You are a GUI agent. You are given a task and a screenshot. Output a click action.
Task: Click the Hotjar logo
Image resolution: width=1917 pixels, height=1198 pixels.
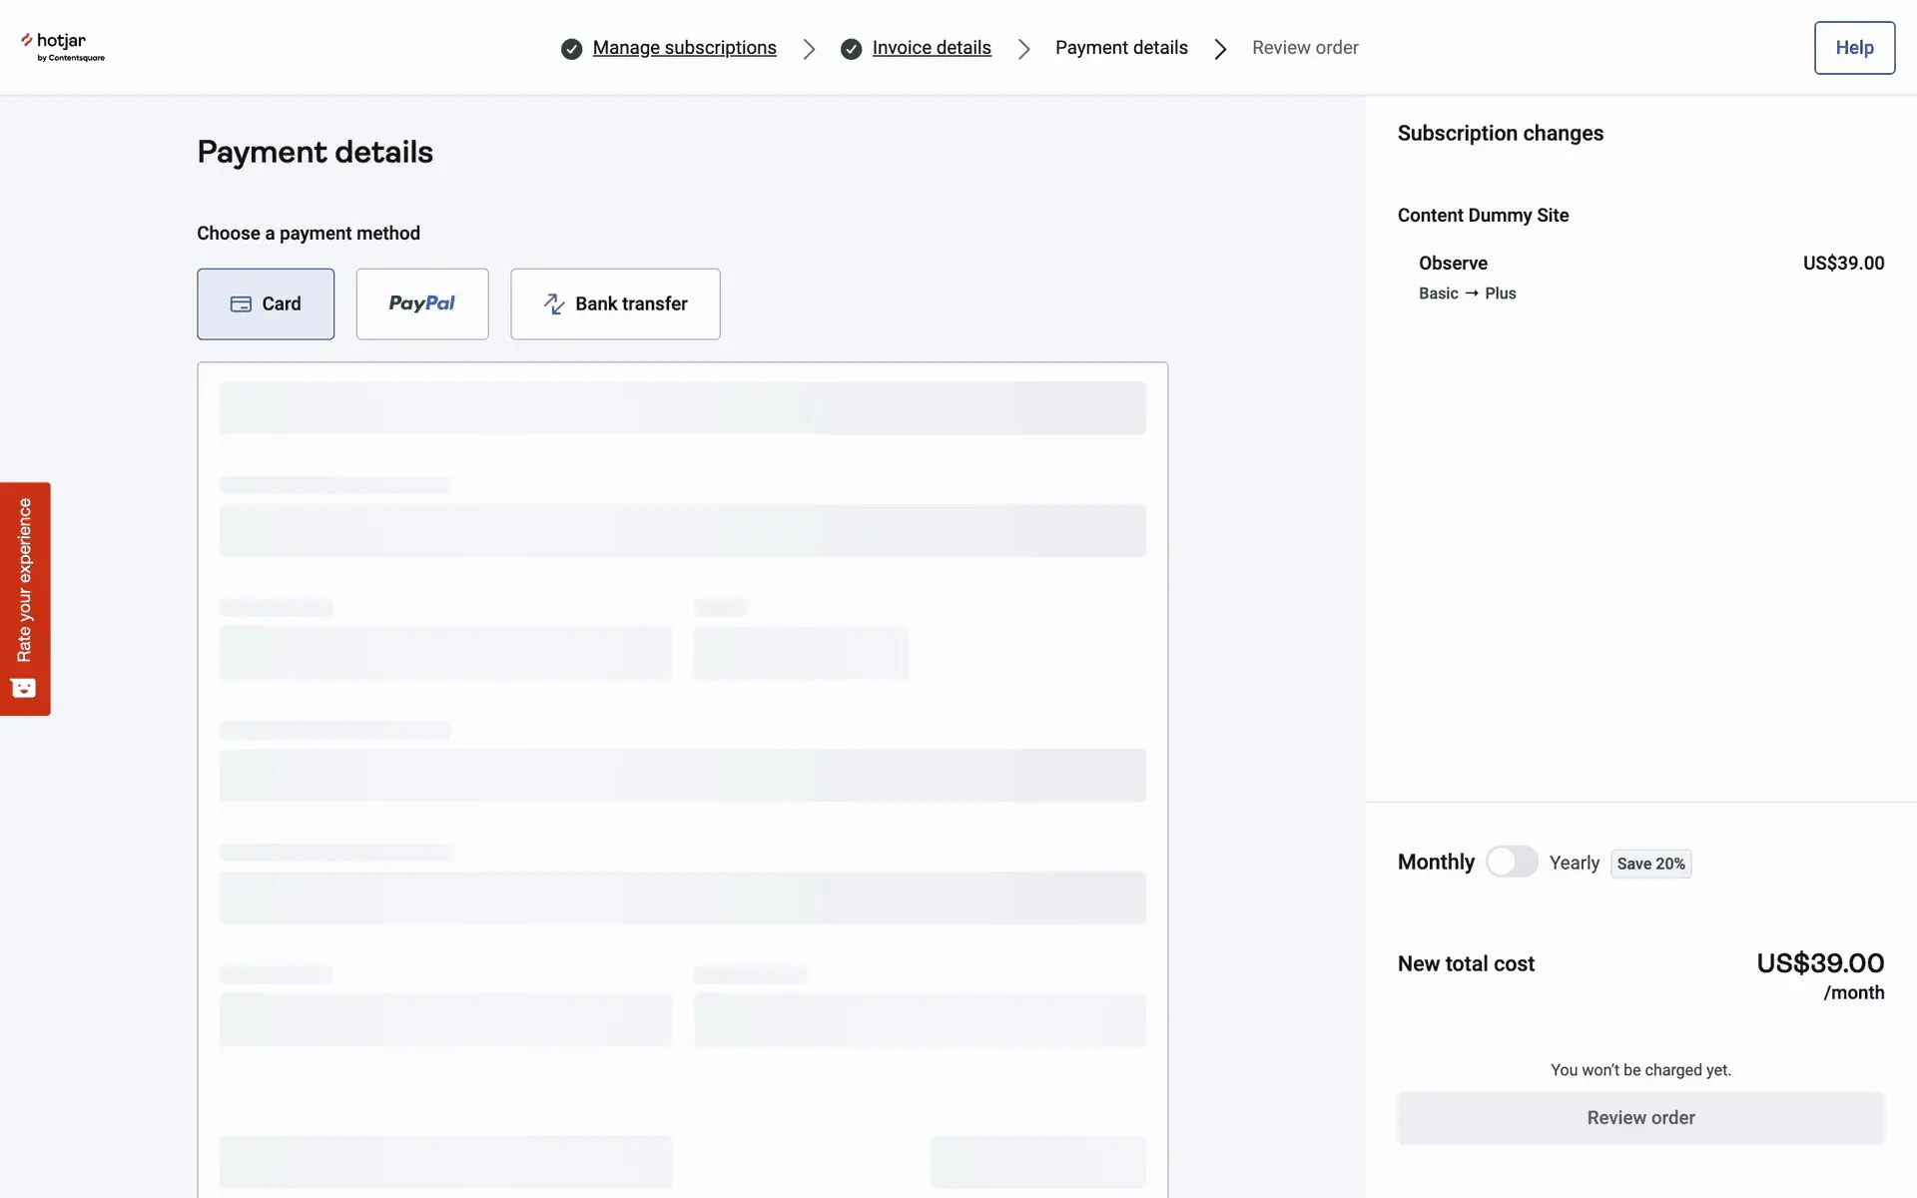(x=62, y=47)
